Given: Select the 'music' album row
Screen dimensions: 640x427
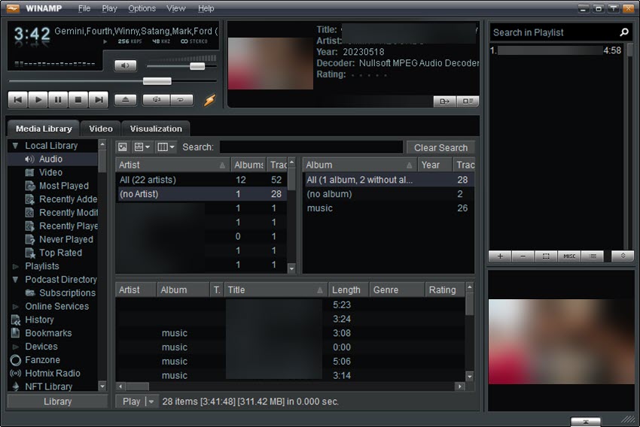Looking at the screenshot, I should tap(389, 208).
